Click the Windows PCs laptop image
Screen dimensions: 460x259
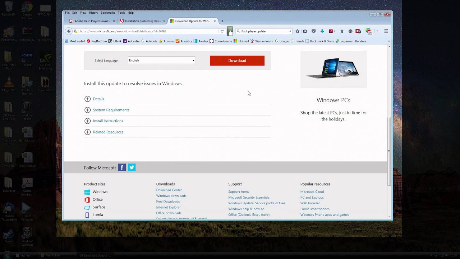[x=333, y=69]
